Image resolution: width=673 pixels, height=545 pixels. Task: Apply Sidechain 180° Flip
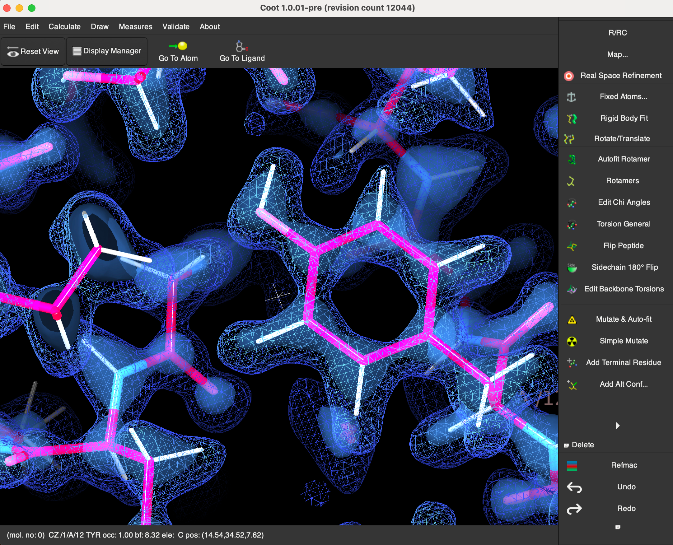click(624, 267)
